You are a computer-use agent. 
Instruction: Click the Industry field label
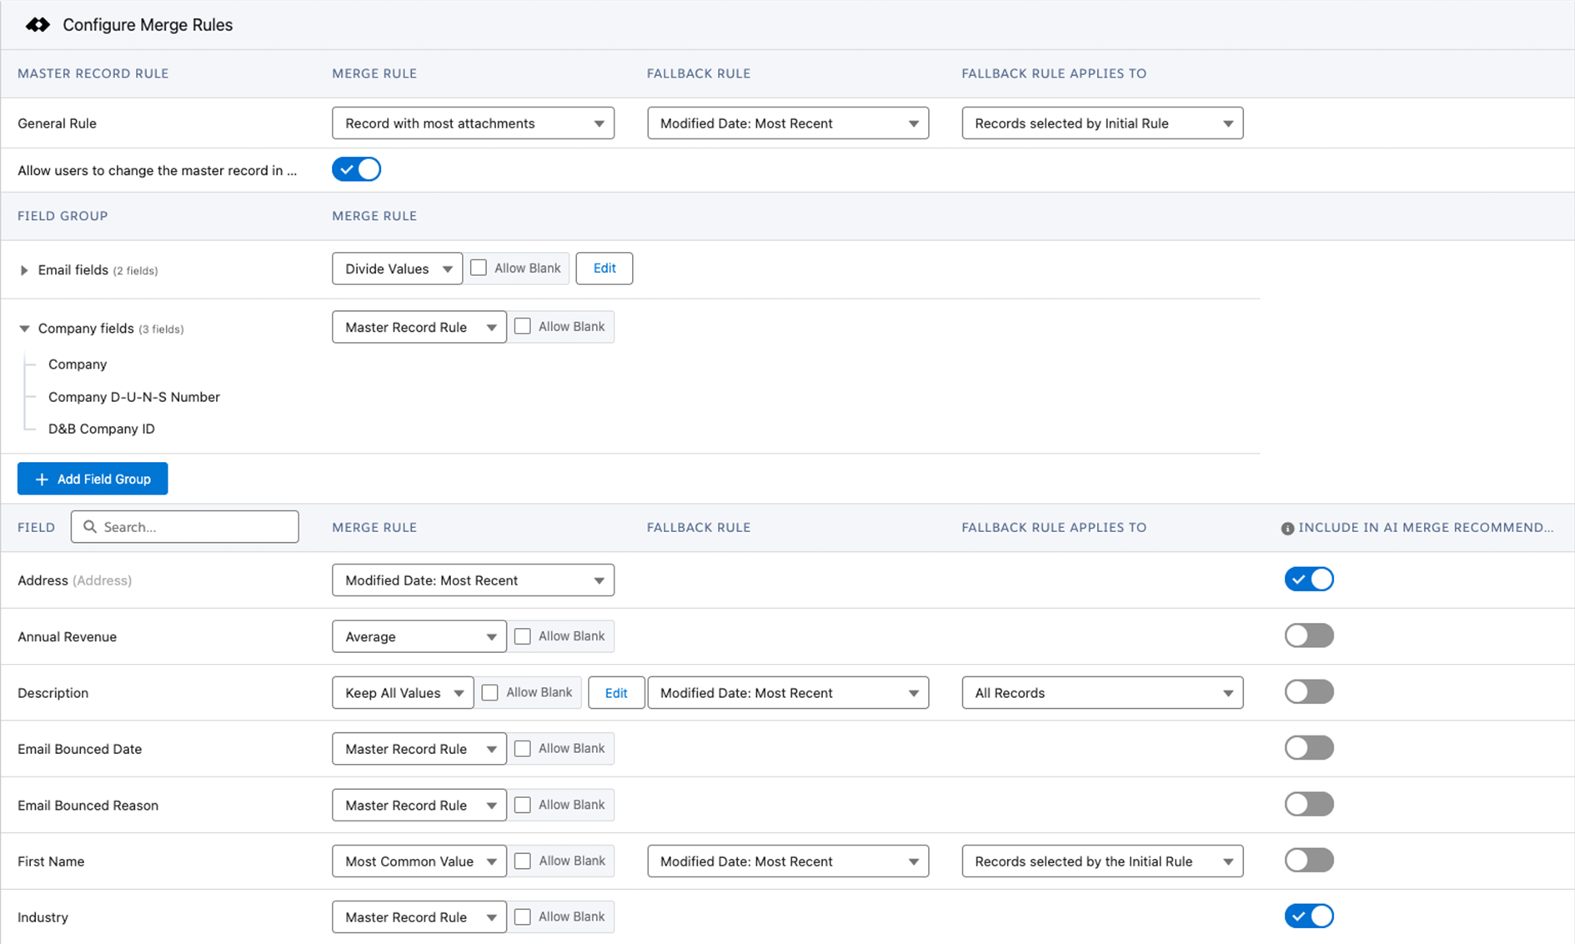tap(43, 917)
